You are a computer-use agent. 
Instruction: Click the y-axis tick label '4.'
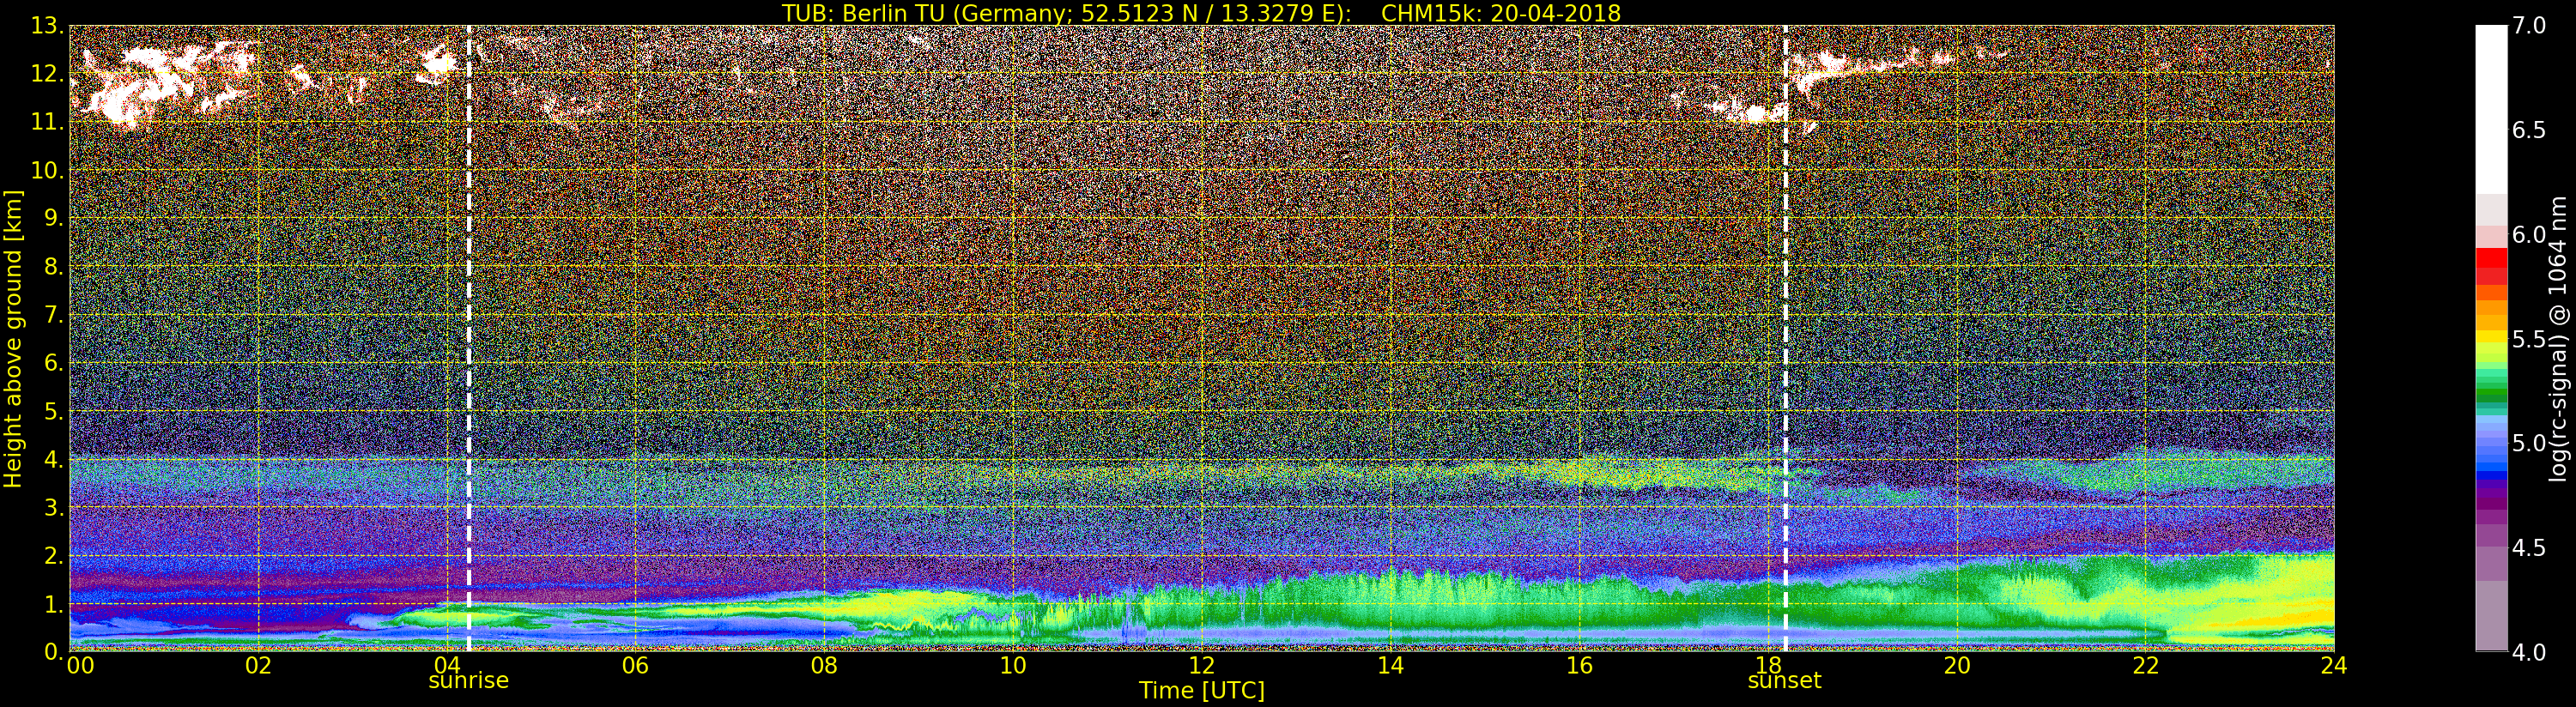pos(53,460)
